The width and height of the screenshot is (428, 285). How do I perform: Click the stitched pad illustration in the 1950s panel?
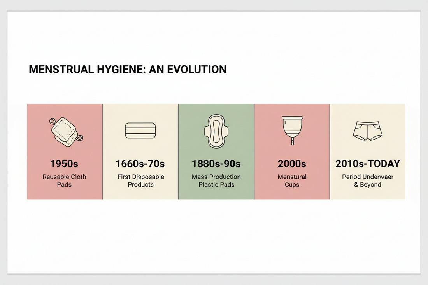coord(65,130)
